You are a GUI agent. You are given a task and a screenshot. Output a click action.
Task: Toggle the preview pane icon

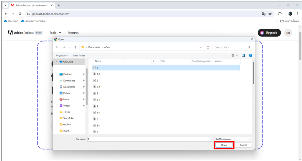point(243,55)
